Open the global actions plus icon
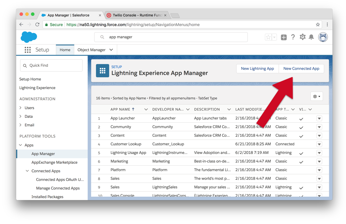 pyautogui.click(x=284, y=37)
